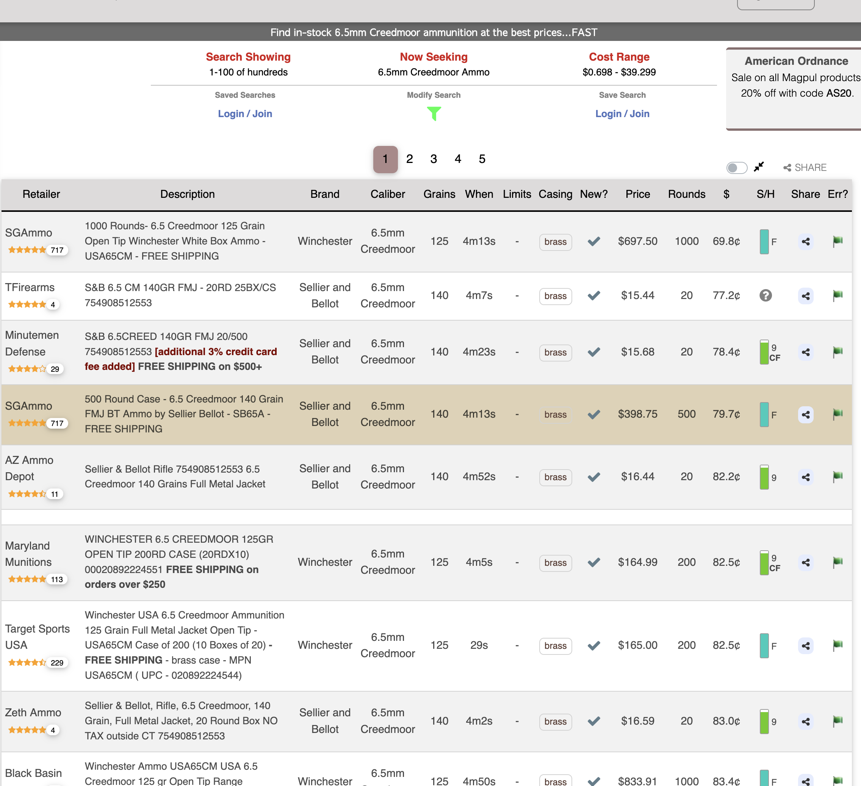Share the Maryland Munitions listing
The width and height of the screenshot is (861, 786).
(805, 562)
